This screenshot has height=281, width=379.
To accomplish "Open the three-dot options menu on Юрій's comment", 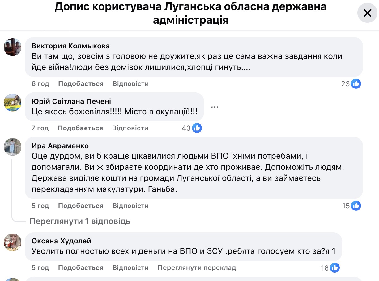I will click(215, 106).
